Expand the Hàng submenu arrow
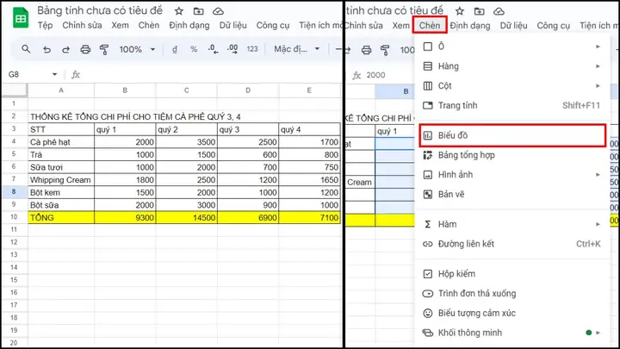This screenshot has height=349, width=620. (598, 66)
